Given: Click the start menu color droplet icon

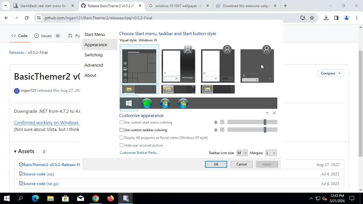Looking at the screenshot, I should point(216,122).
